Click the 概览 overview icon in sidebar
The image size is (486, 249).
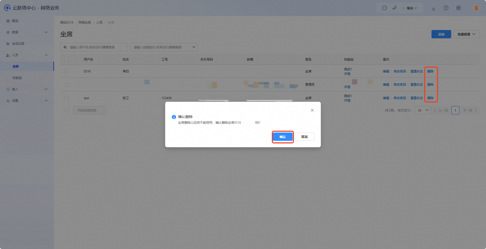coord(8,21)
